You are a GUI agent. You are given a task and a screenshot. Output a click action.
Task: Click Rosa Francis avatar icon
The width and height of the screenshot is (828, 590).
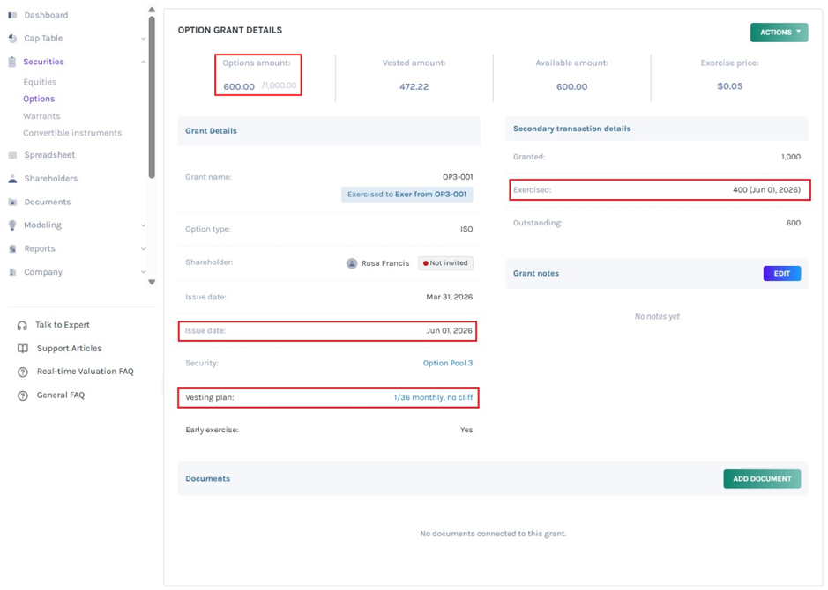tap(352, 263)
